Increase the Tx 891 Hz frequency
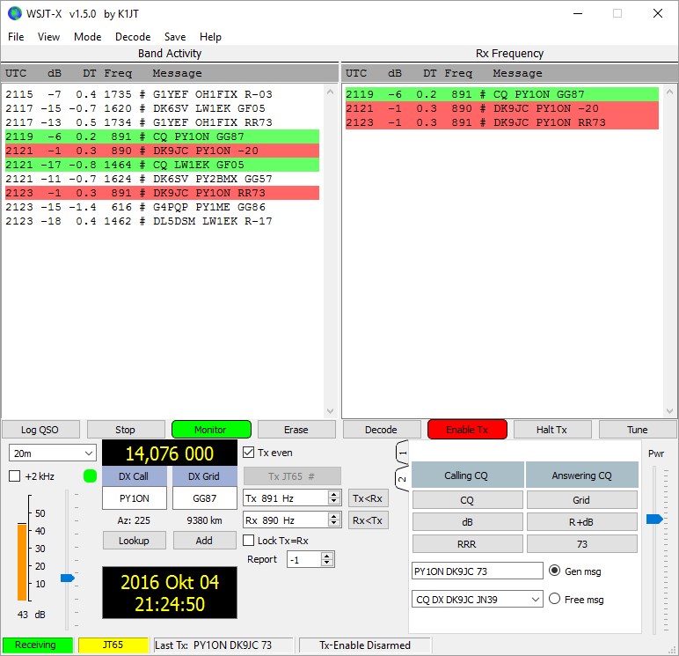The height and width of the screenshot is (656, 679). click(x=334, y=495)
